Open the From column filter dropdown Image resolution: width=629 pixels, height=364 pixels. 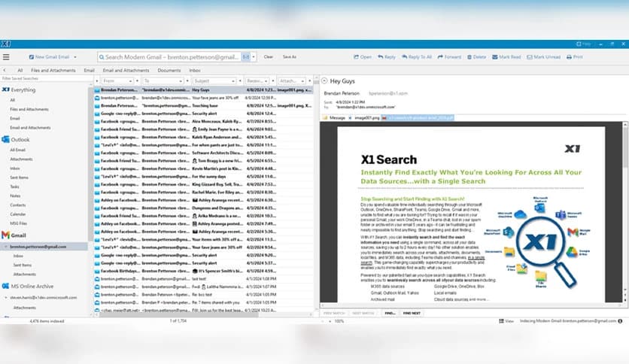pyautogui.click(x=131, y=81)
